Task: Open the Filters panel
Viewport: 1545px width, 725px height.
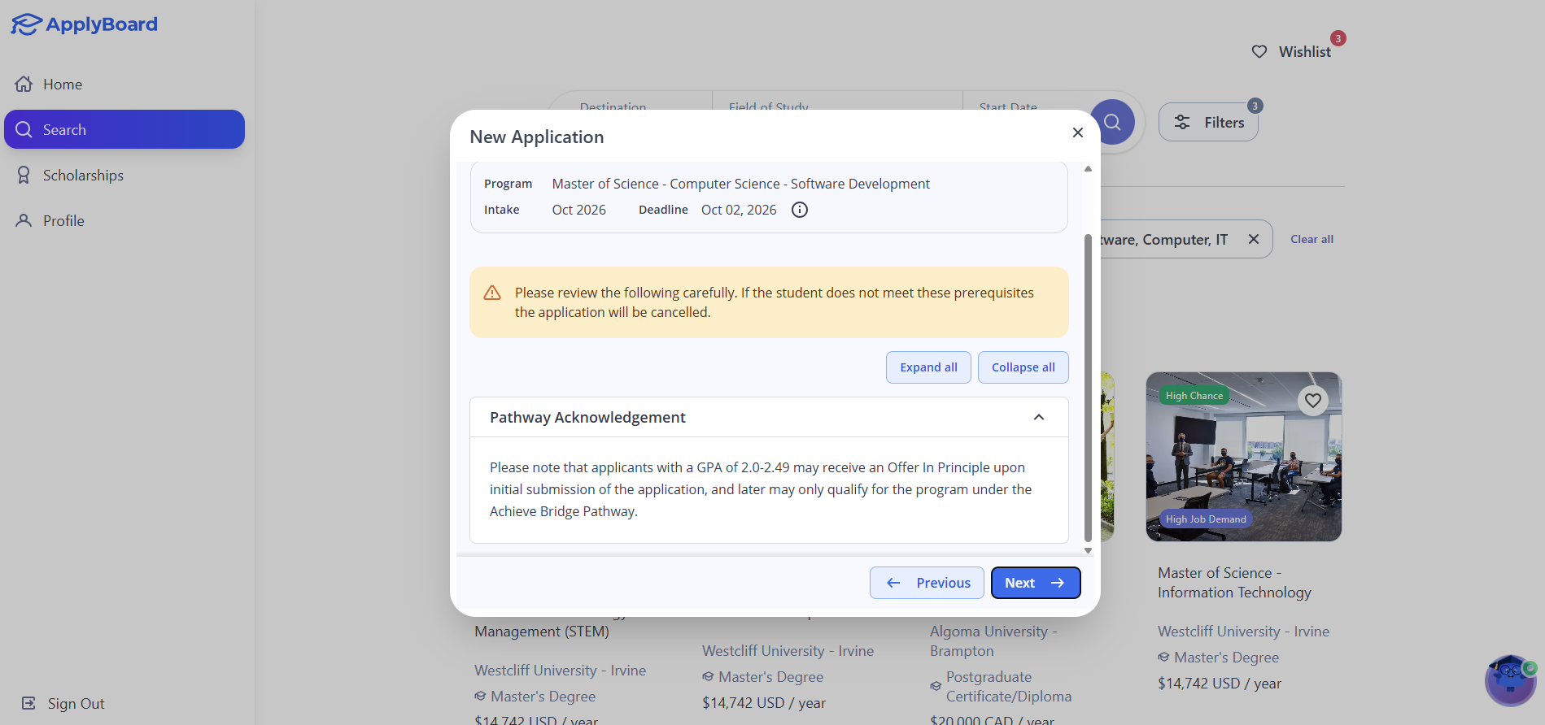Action: pos(1208,122)
